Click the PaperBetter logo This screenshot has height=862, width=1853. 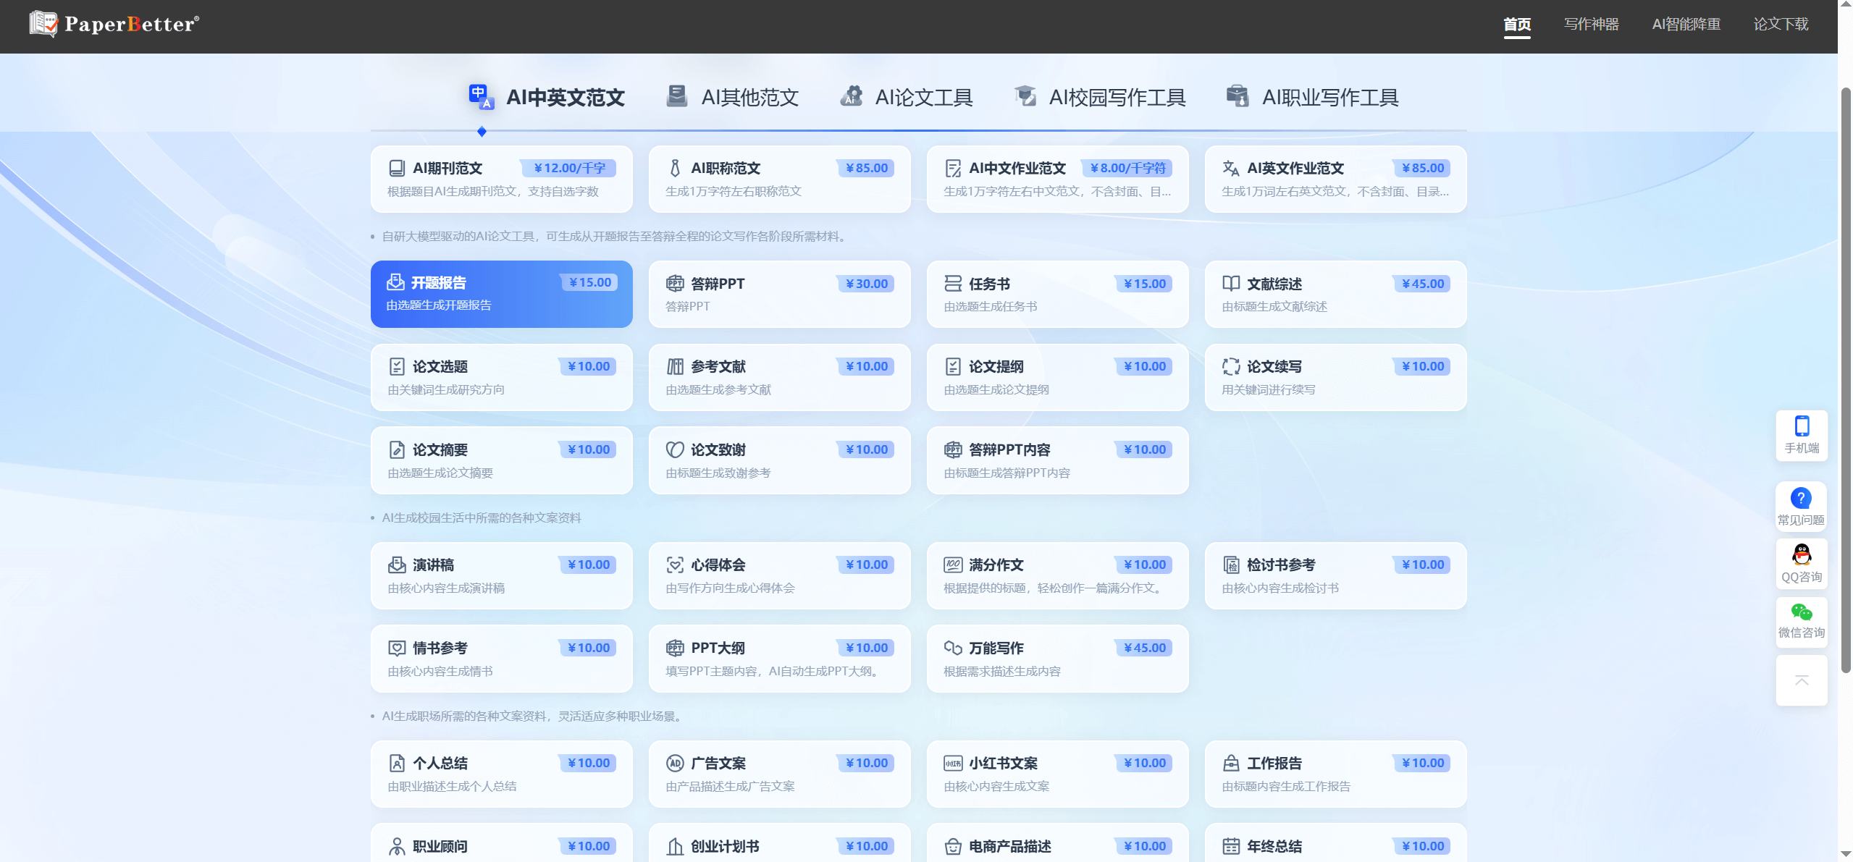click(112, 24)
